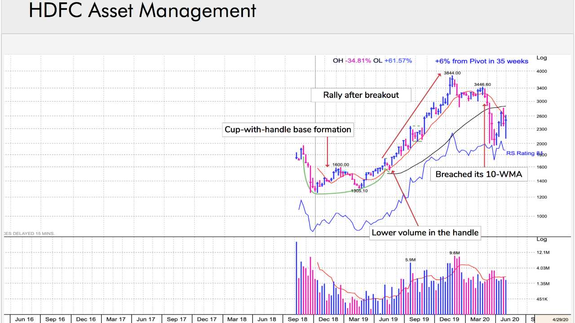The image size is (575, 323).
Task: Click the 'Jun 19' date on the time axis
Action: pos(388,319)
